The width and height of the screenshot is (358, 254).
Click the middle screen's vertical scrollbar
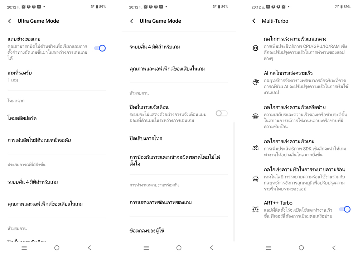[x=234, y=182]
